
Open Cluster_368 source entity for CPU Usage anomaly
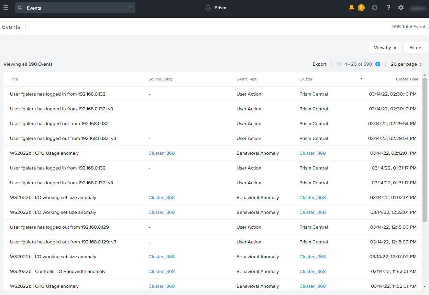point(162,153)
